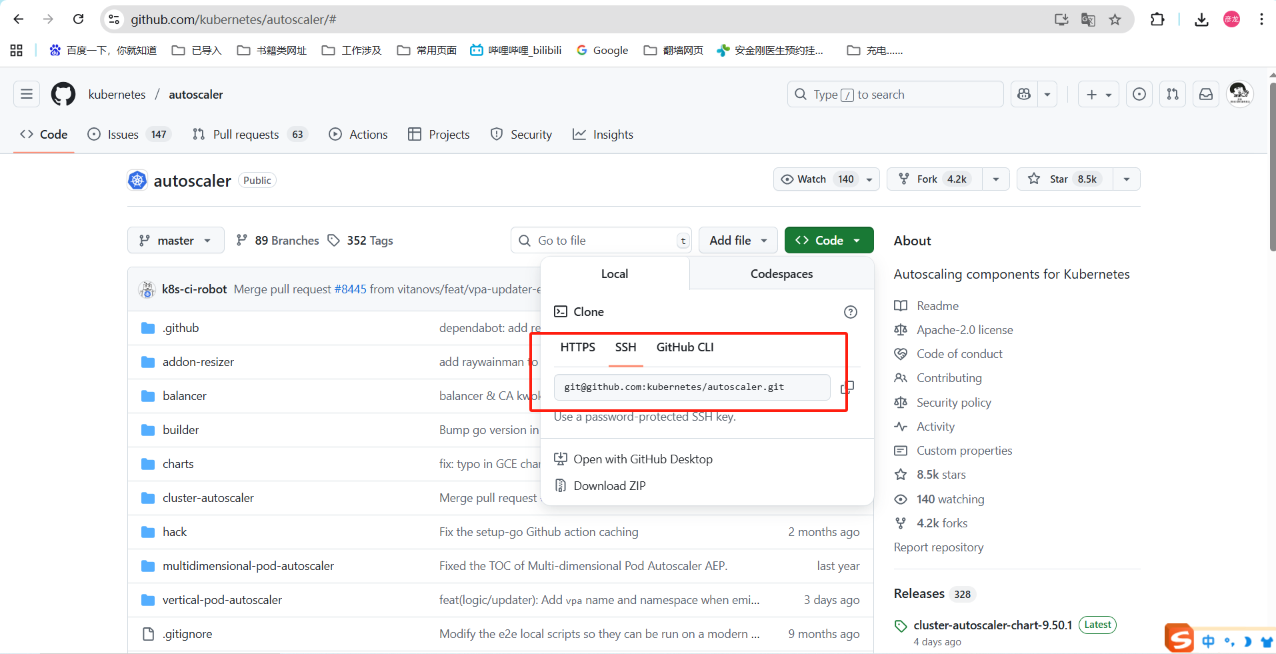Screen dimensions: 1276x654
Task: Select the SSH clone tab
Action: [x=625, y=347]
